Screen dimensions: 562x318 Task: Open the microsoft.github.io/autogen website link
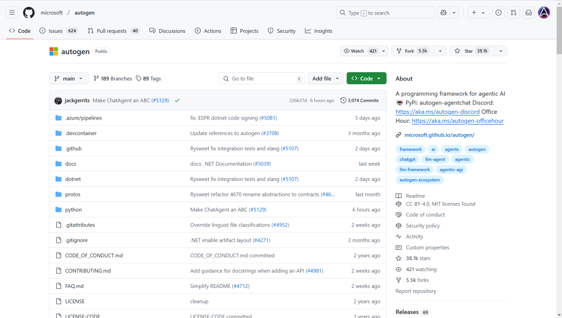pyautogui.click(x=439, y=135)
